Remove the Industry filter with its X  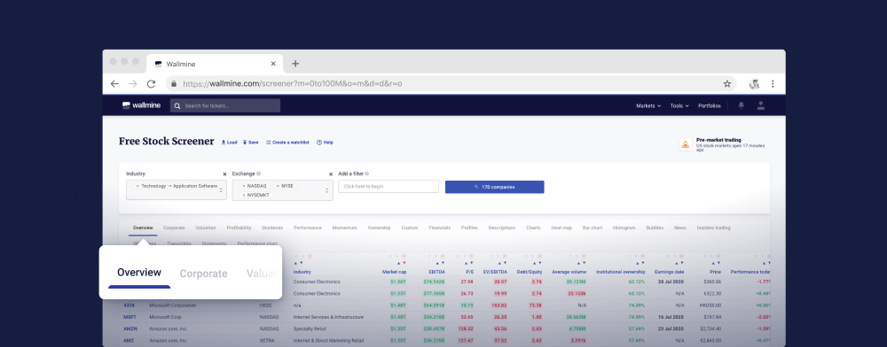224,174
